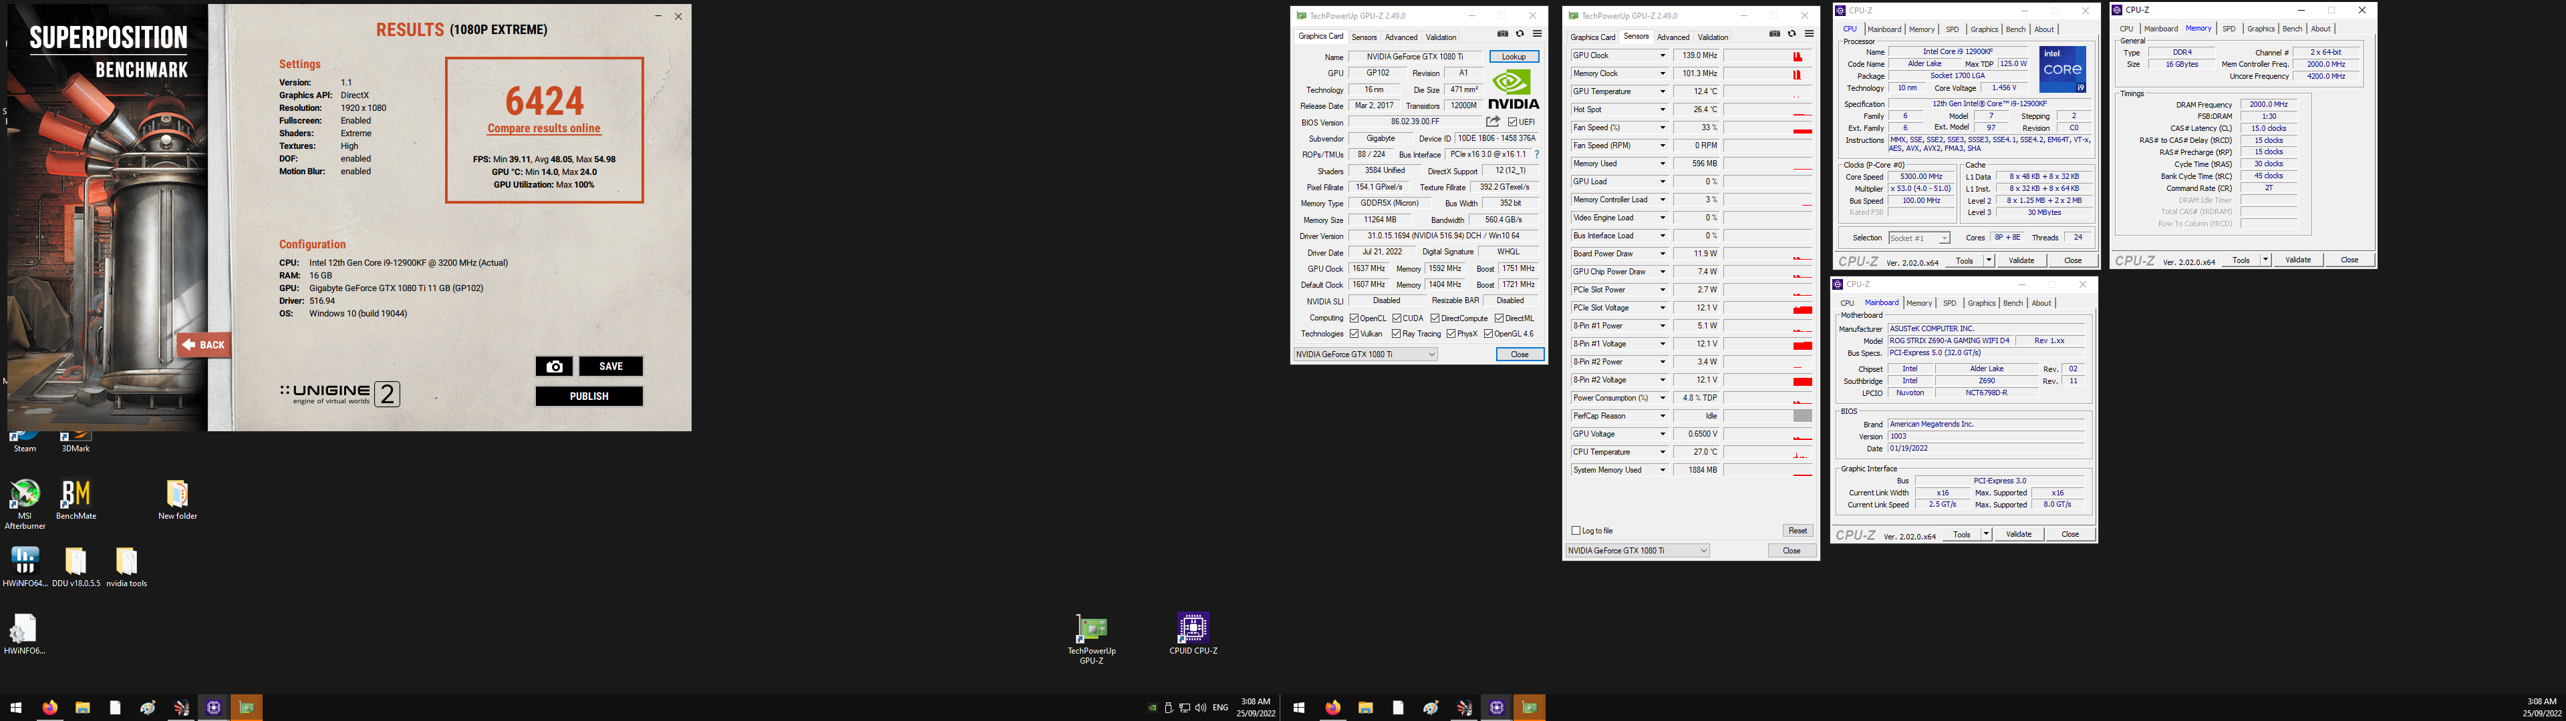Click the volume icon in the system tray
Image resolution: width=2566 pixels, height=721 pixels.
point(1200,708)
